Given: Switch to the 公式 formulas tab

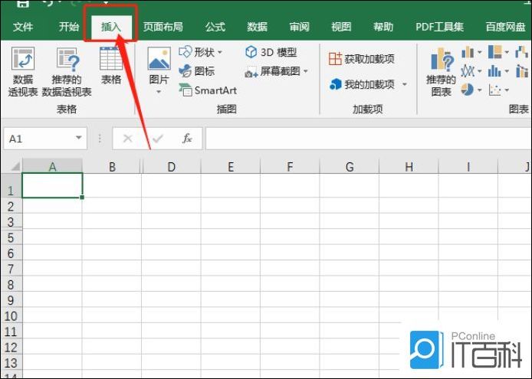Looking at the screenshot, I should [215, 27].
